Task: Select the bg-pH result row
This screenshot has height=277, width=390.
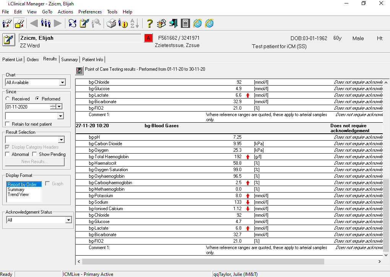Action: coord(229,137)
